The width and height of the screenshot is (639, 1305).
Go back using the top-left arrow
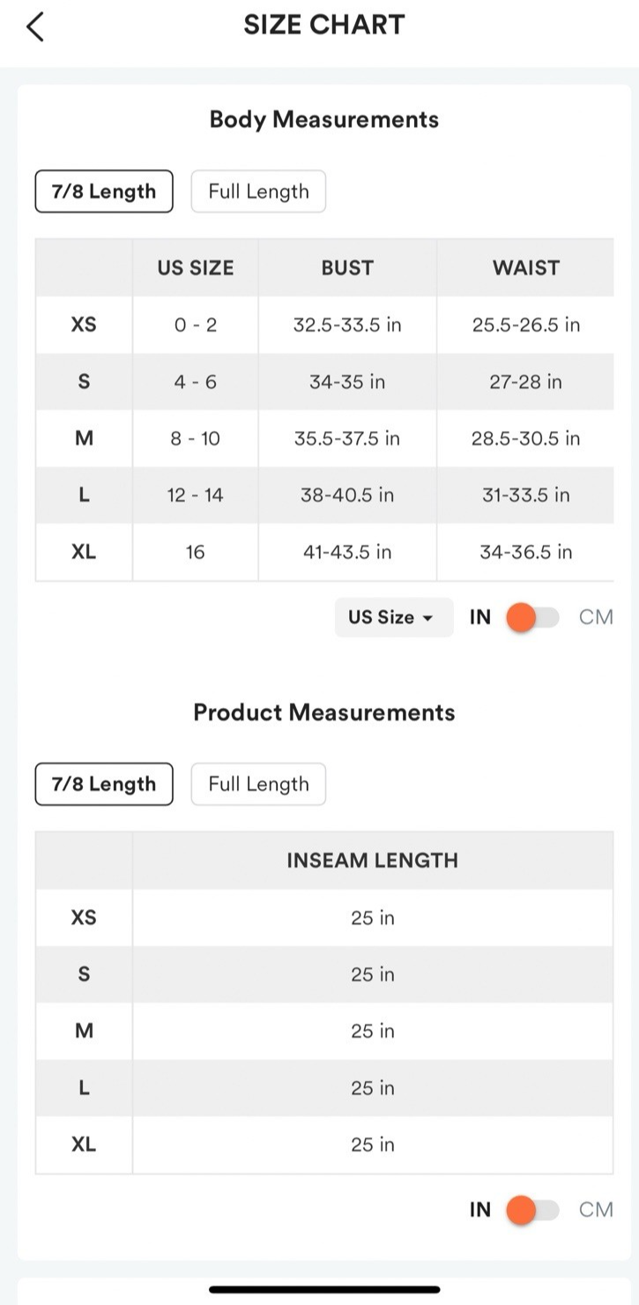(x=35, y=27)
